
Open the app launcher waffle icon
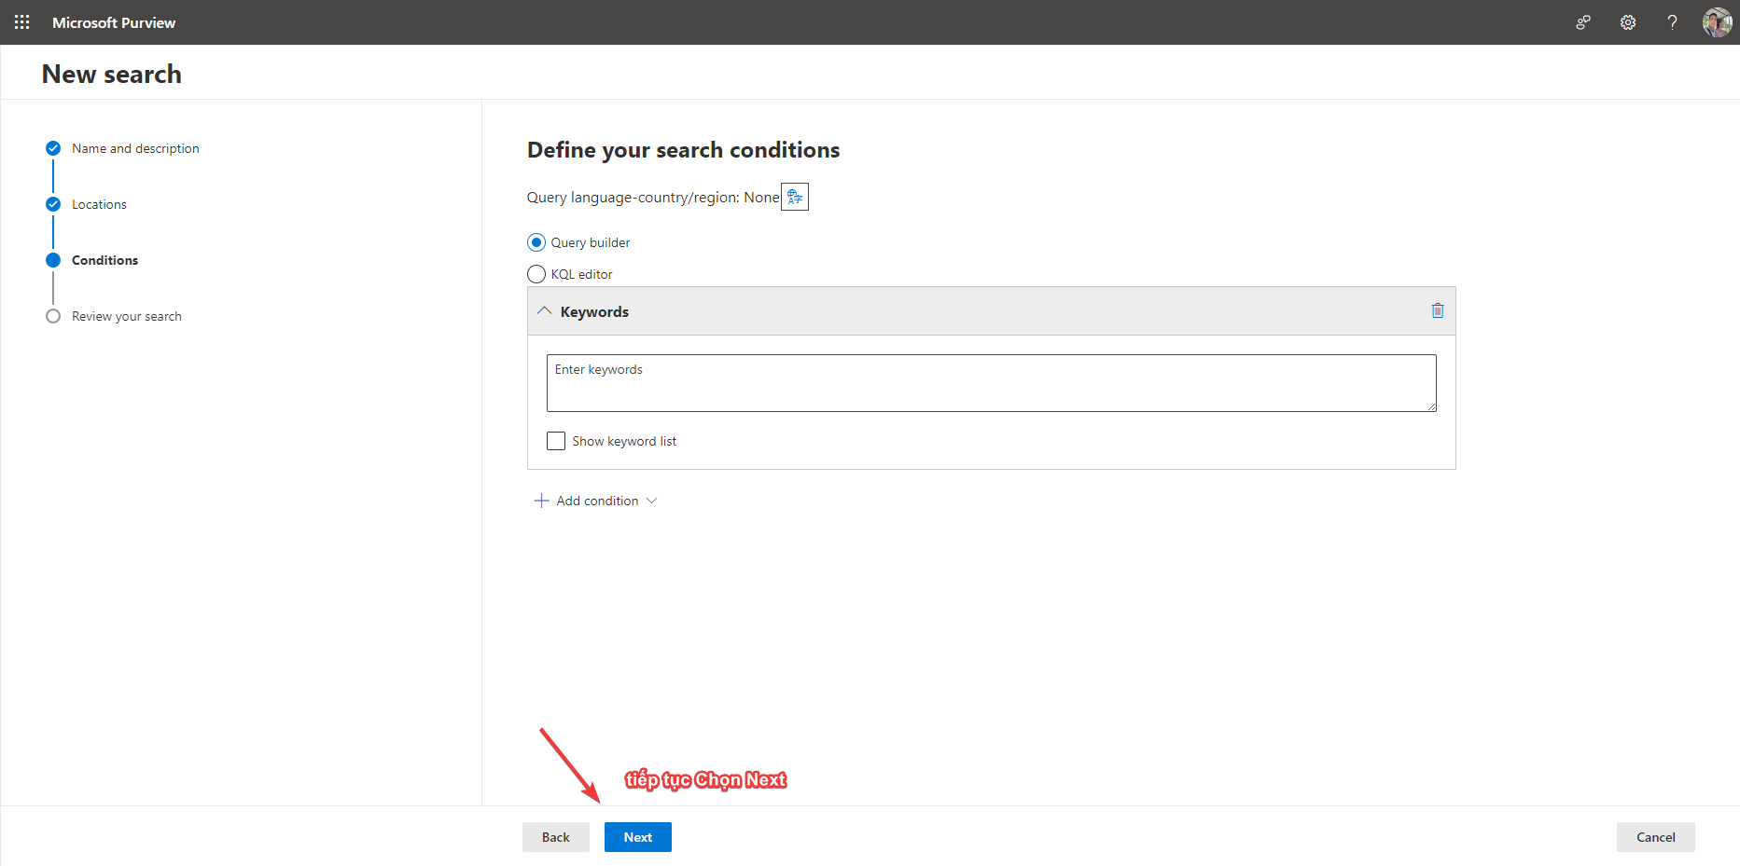click(22, 22)
